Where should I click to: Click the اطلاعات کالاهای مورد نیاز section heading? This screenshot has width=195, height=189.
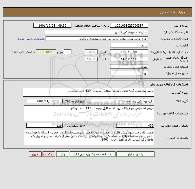(169, 84)
